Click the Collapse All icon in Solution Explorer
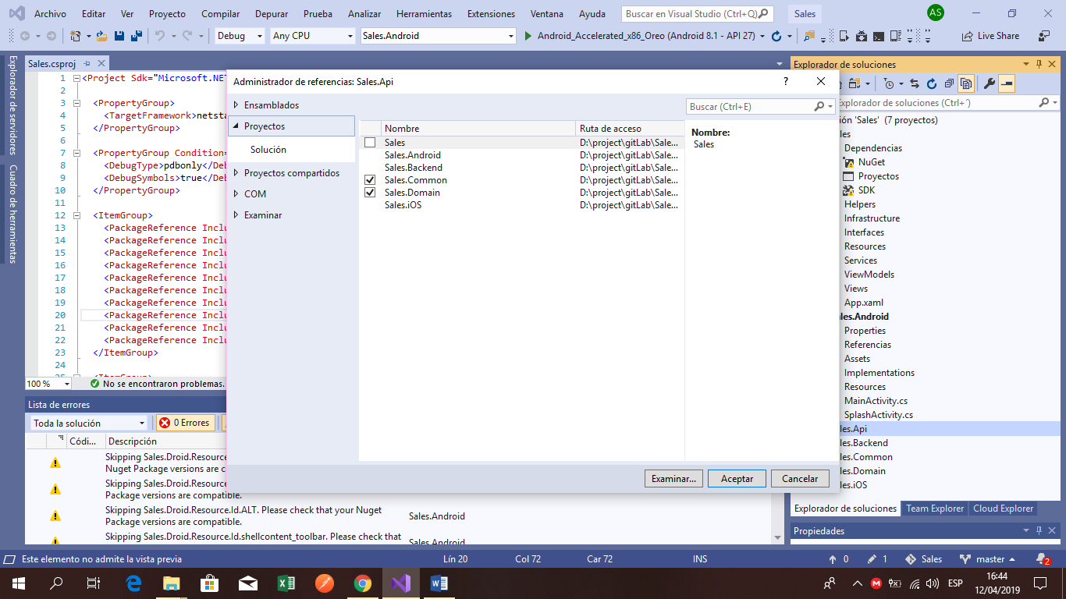 pyautogui.click(x=948, y=83)
